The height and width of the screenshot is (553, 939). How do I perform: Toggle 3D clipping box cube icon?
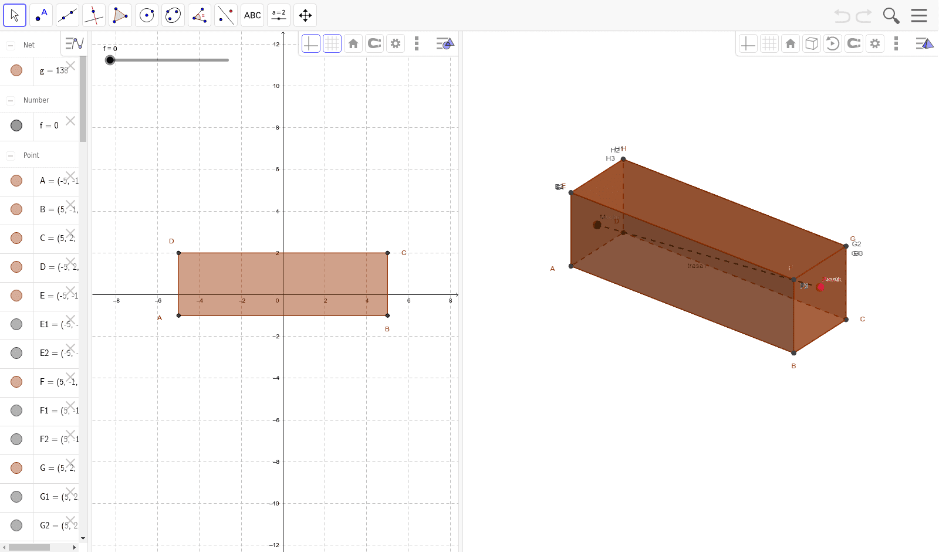(812, 43)
